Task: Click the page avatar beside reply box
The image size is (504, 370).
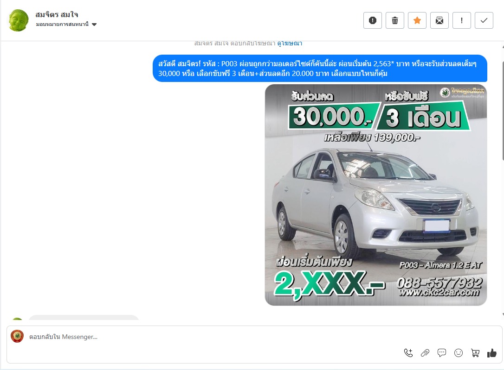Action: coord(17,336)
